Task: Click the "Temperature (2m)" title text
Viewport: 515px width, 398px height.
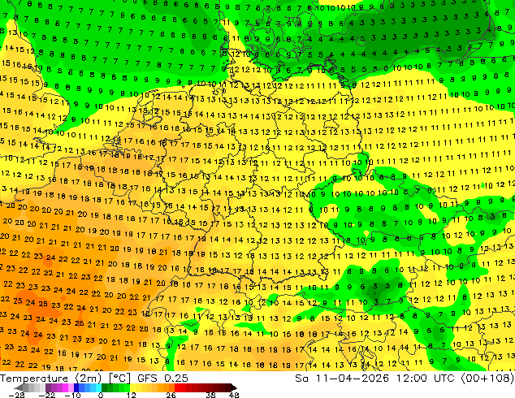Action: click(x=51, y=379)
